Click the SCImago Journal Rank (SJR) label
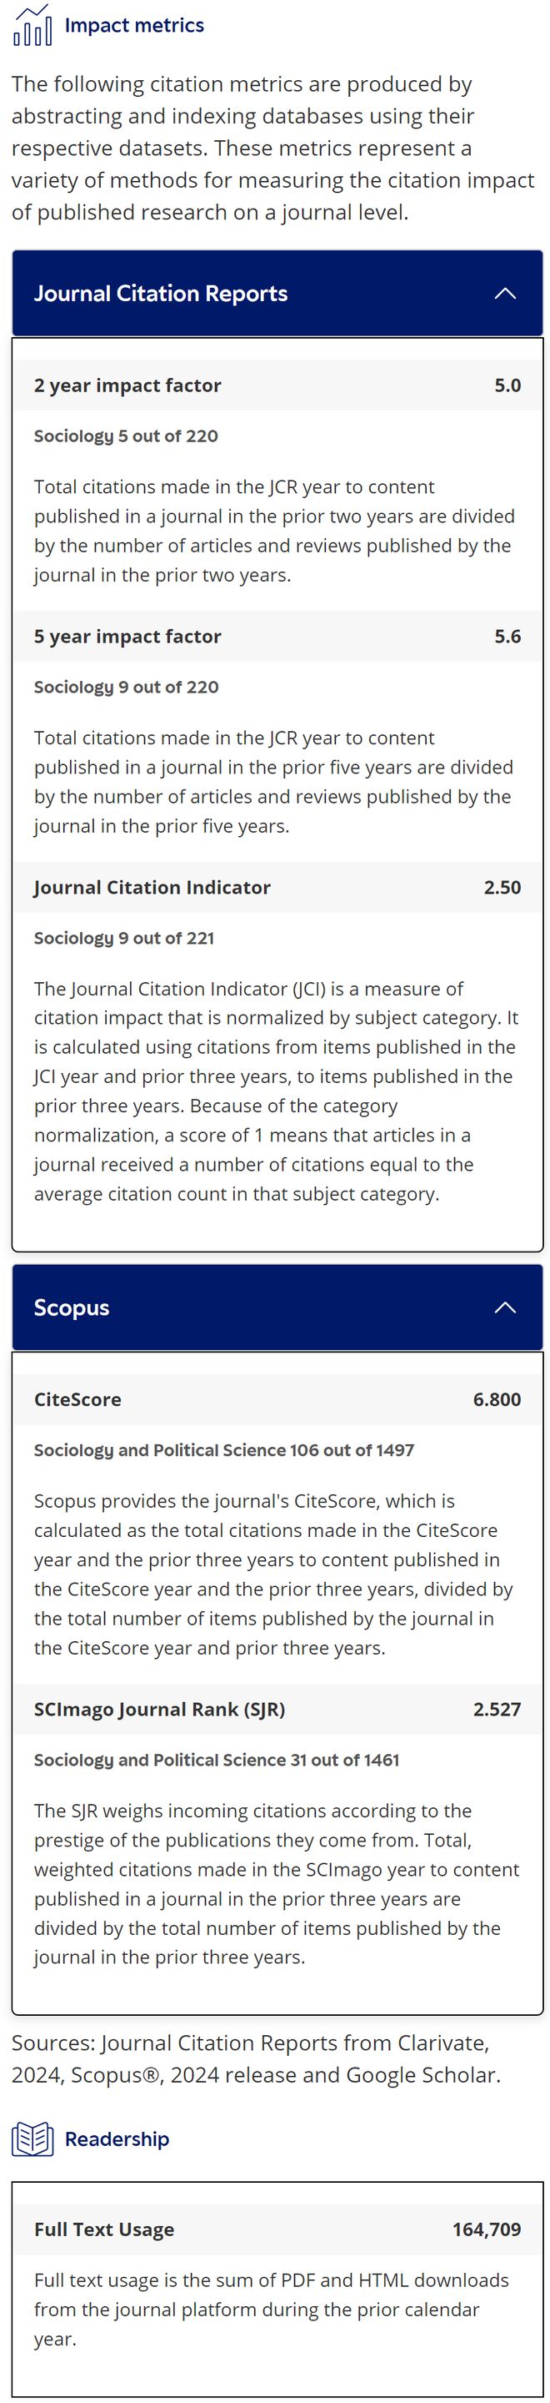 pos(159,1710)
